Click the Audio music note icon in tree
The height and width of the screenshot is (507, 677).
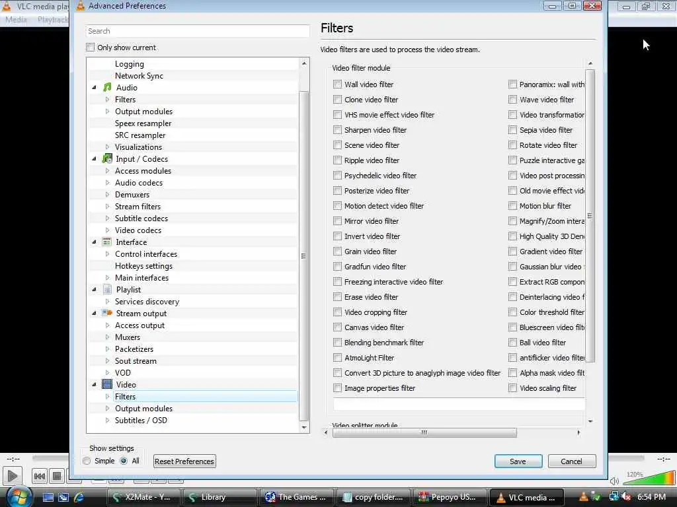(x=107, y=88)
